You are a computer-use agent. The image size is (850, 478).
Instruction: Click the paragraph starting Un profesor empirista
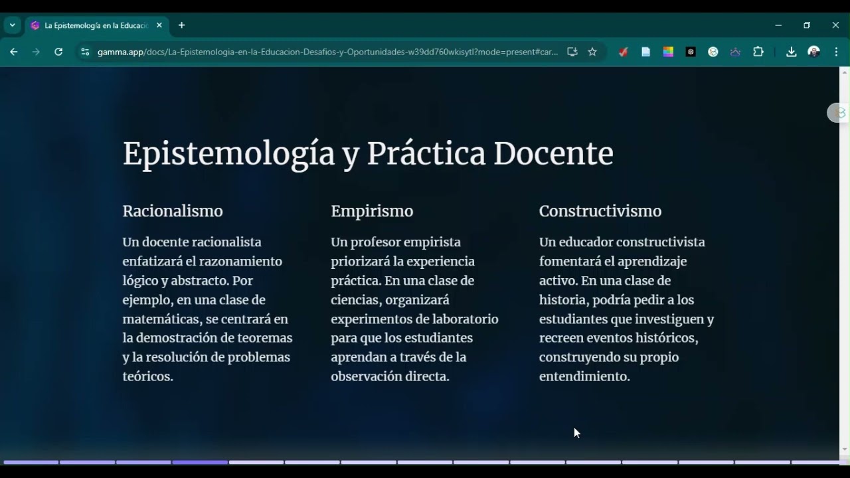(415, 309)
